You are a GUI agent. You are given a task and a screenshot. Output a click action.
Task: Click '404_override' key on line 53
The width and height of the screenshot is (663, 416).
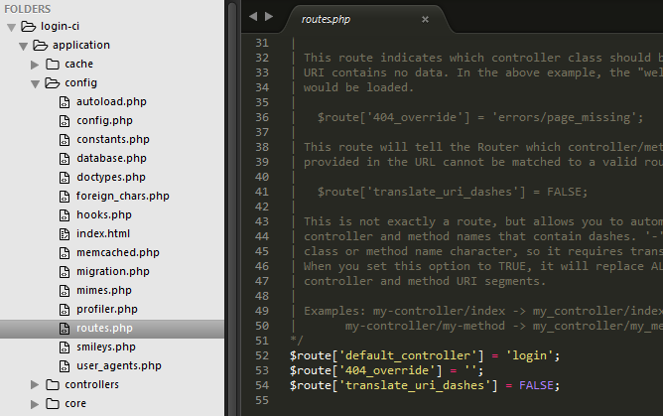(x=387, y=370)
